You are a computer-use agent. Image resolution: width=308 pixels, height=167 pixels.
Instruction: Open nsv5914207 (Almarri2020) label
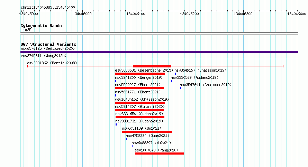(x=140, y=106)
